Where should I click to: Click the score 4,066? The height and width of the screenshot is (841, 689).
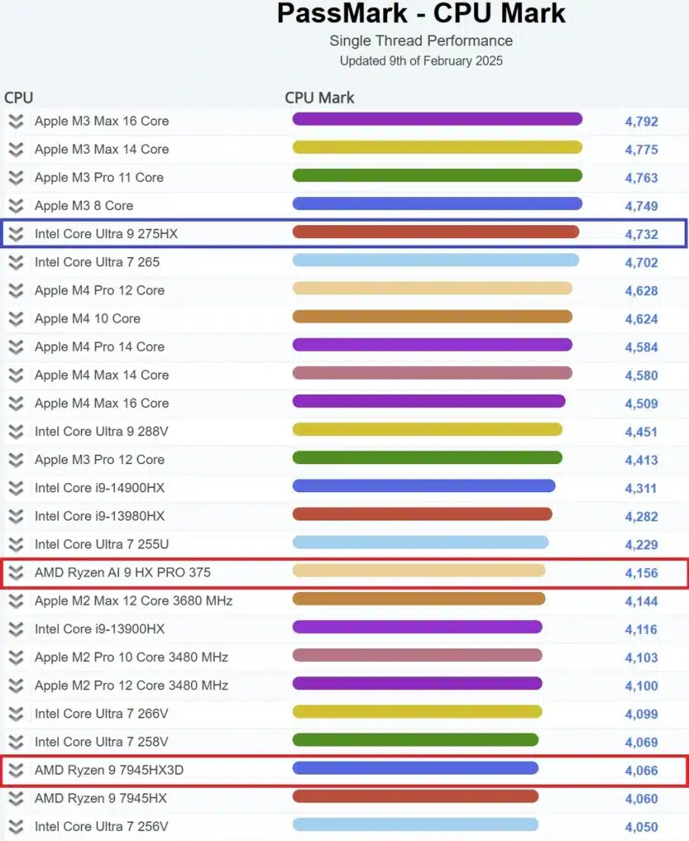[641, 770]
